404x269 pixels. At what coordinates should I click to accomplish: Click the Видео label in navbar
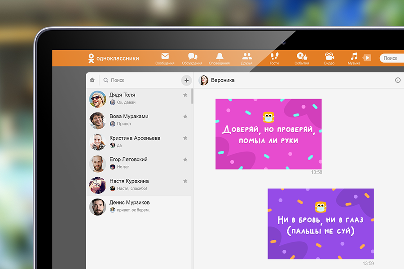[x=329, y=63]
